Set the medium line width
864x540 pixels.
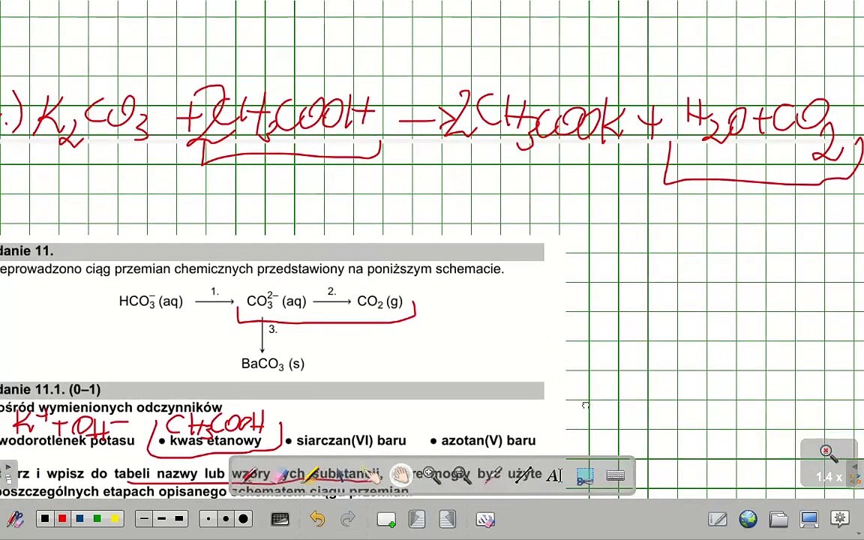[161, 518]
